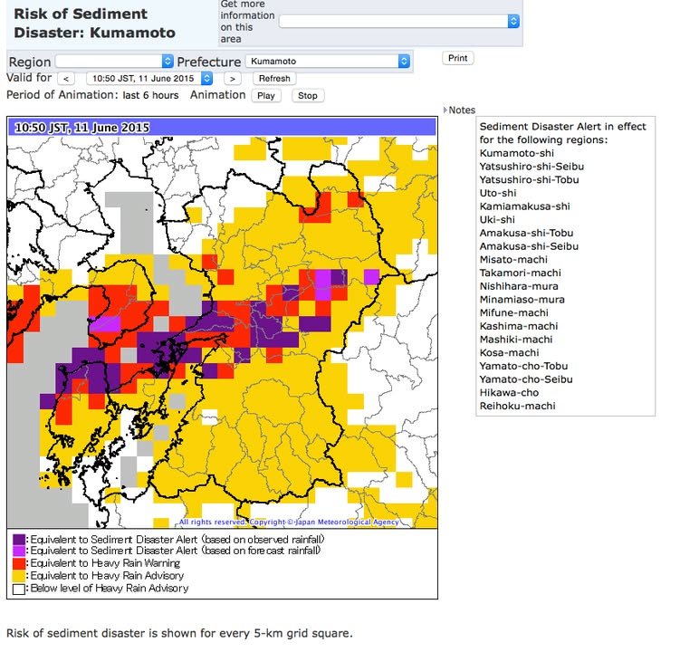The image size is (680, 652).
Task: Open the Prefecture dropdown showing Kumamoto
Action: 328,61
